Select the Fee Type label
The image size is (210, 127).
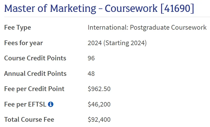coord(18,28)
